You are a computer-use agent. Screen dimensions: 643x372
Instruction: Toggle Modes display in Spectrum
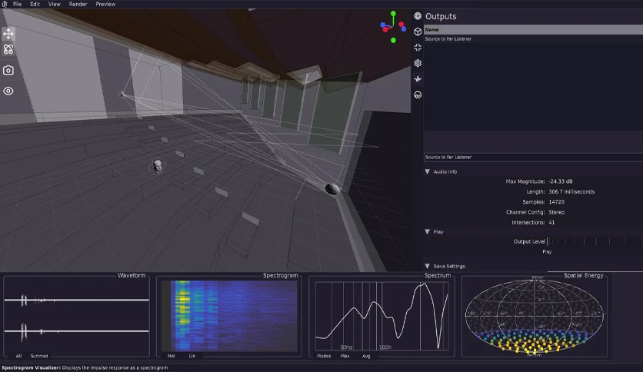[324, 356]
